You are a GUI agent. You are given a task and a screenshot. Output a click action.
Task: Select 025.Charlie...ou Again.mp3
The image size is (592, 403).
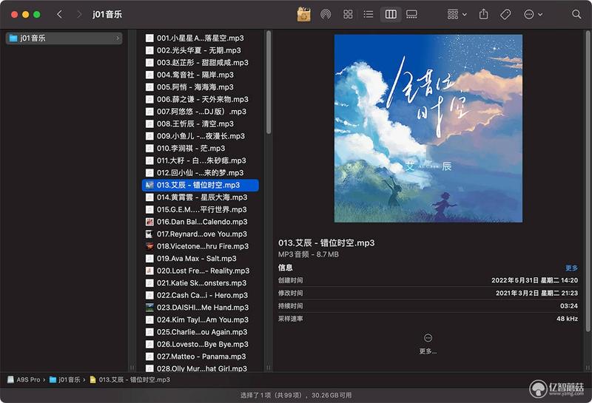click(x=200, y=332)
